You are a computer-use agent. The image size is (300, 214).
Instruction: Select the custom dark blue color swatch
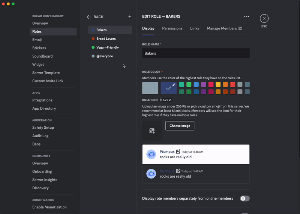168,88
